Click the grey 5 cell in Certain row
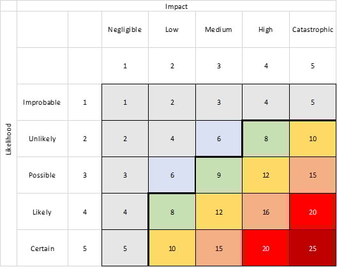337x267 pixels. (x=125, y=248)
